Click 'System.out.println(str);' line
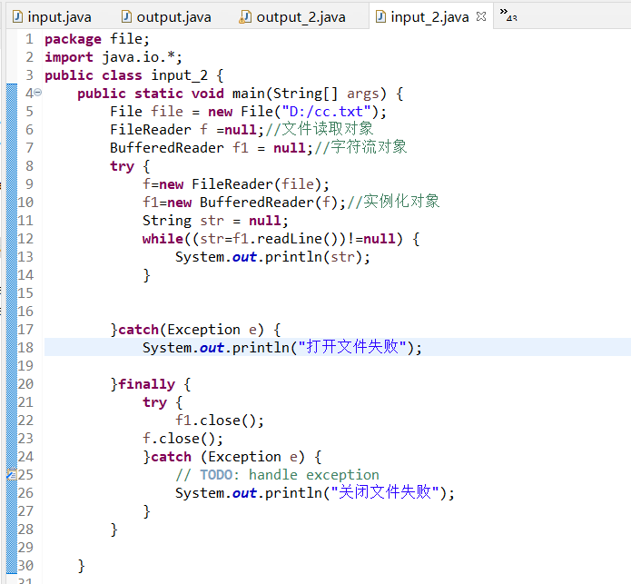The height and width of the screenshot is (584, 631). tap(272, 257)
